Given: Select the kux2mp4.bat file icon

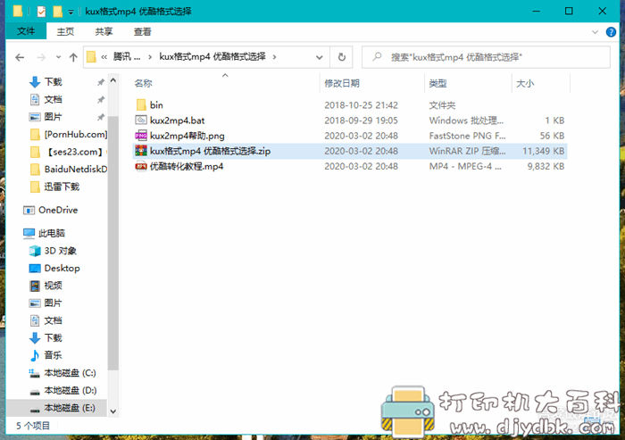Looking at the screenshot, I should (x=141, y=120).
